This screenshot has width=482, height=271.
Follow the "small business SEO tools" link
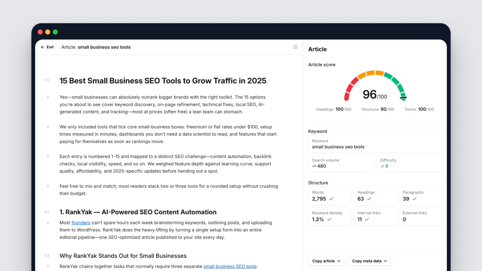coord(230,266)
